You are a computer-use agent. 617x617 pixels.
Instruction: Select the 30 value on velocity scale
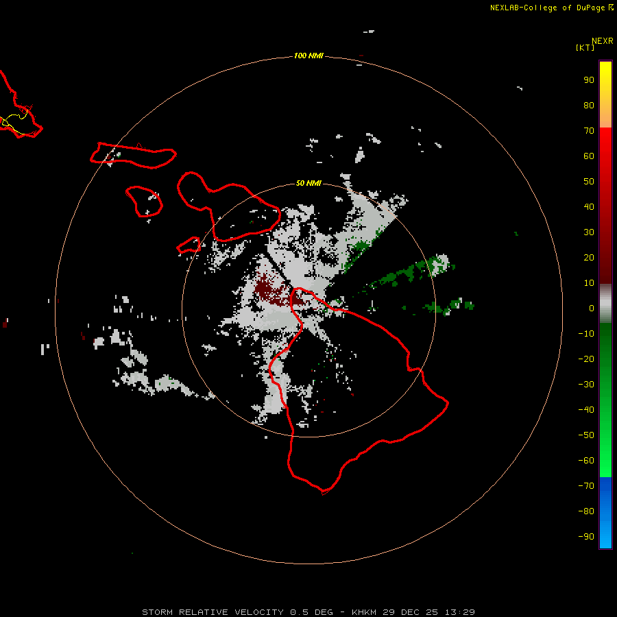[589, 232]
